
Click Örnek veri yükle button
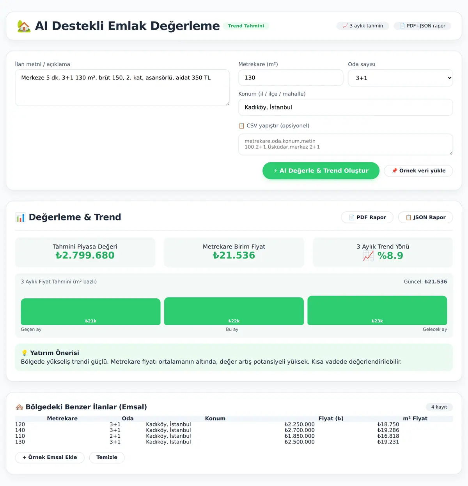pos(418,171)
